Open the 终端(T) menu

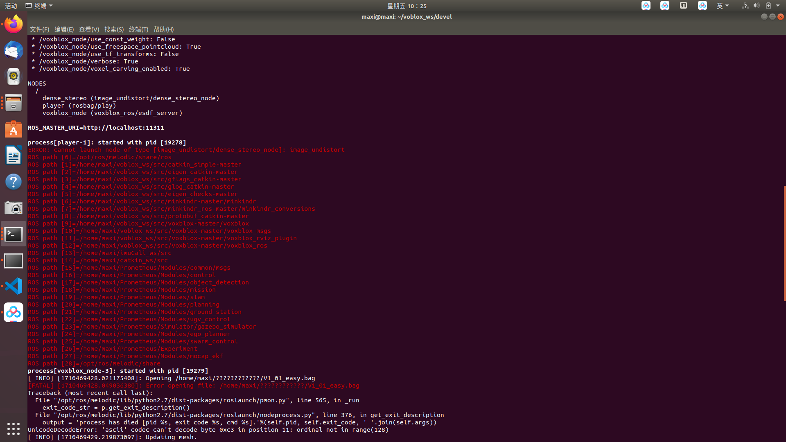(x=138, y=29)
